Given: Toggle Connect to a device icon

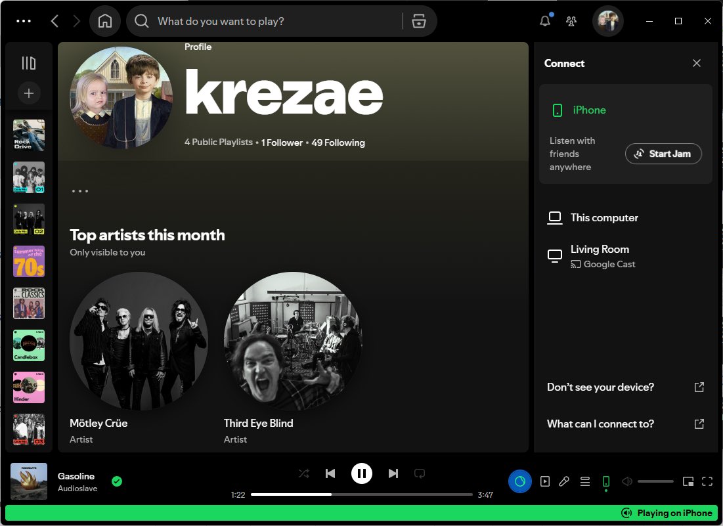Looking at the screenshot, I should click(606, 482).
